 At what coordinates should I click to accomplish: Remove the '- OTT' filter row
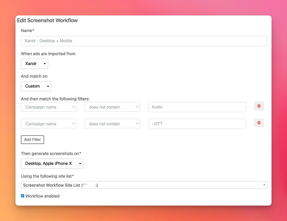(259, 123)
